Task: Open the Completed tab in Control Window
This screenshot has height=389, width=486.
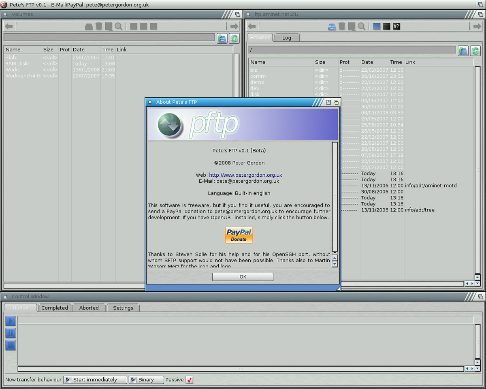Action: click(55, 308)
